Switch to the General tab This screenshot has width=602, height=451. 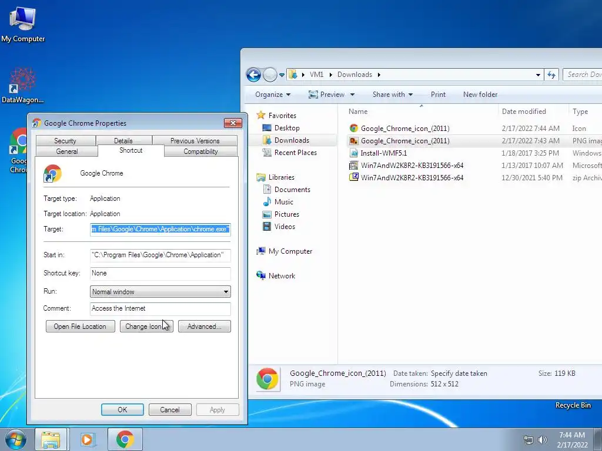tap(67, 152)
